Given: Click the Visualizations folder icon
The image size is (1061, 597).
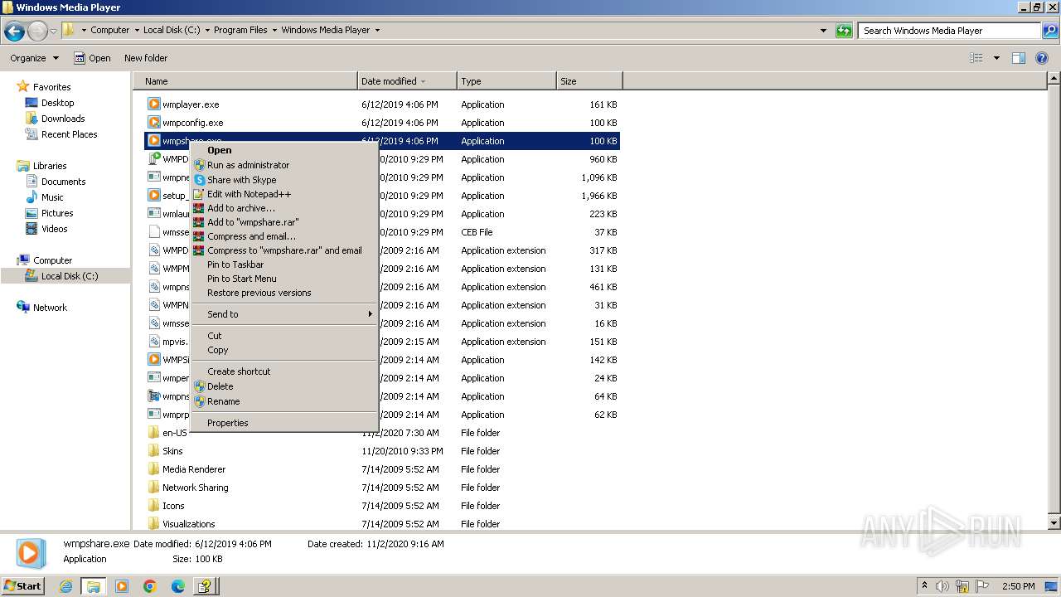Looking at the screenshot, I should (x=153, y=524).
